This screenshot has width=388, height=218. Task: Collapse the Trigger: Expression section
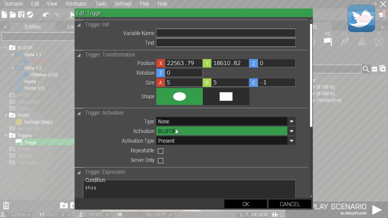[79, 172]
